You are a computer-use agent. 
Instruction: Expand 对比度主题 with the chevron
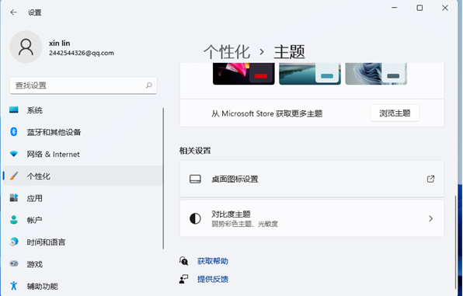point(430,218)
